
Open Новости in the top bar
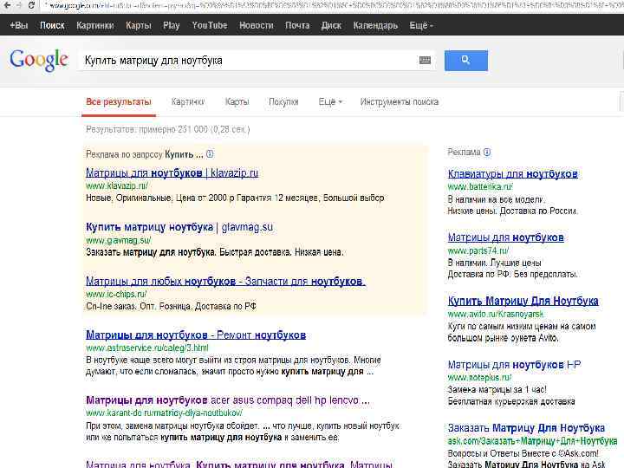tap(257, 25)
